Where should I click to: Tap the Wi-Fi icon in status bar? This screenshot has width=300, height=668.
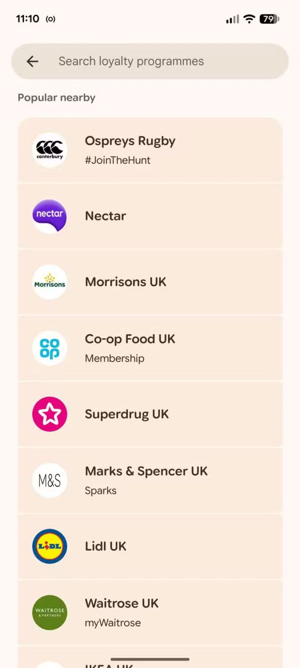point(249,19)
